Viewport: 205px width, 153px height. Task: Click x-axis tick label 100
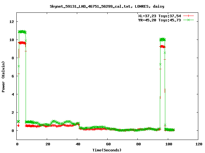point(169,144)
